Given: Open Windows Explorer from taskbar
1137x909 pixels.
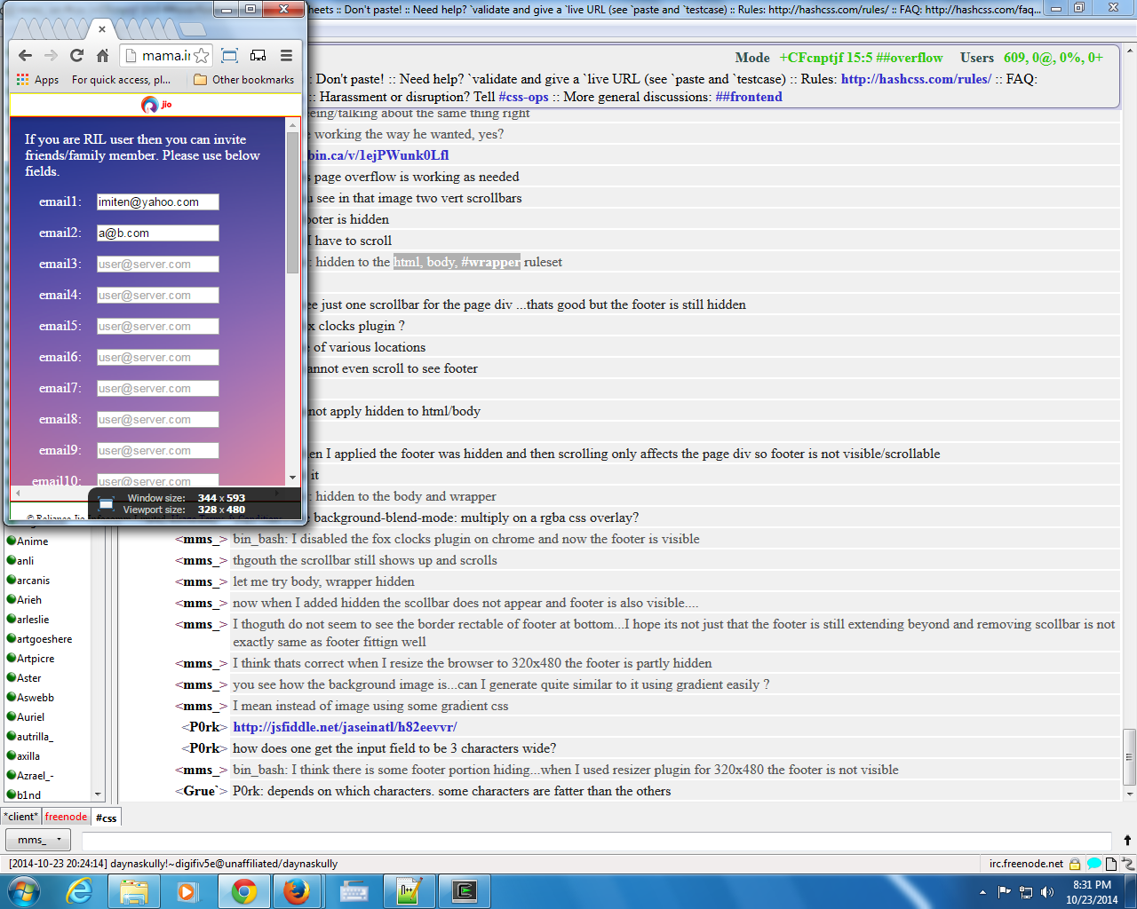Looking at the screenshot, I should tap(134, 891).
